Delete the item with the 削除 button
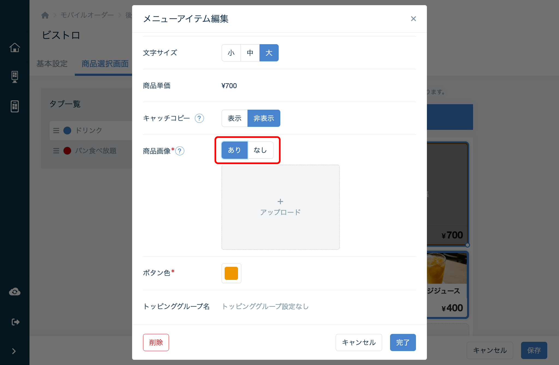Viewport: 559px width, 365px height. pyautogui.click(x=156, y=342)
